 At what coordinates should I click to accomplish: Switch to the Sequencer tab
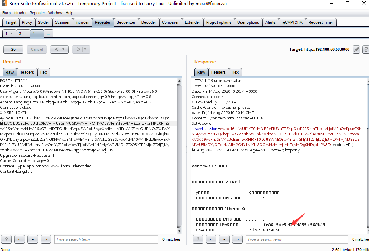[126, 22]
